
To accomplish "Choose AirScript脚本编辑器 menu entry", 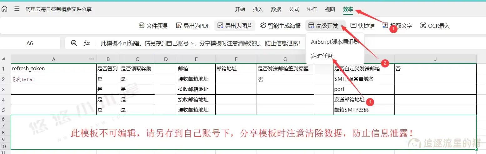I will coord(335,42).
